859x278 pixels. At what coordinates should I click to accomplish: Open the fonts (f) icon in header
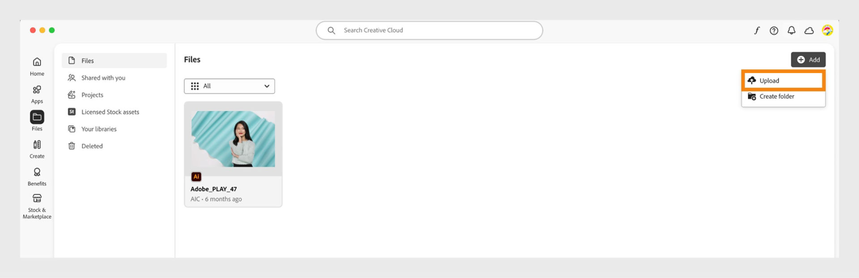(757, 30)
